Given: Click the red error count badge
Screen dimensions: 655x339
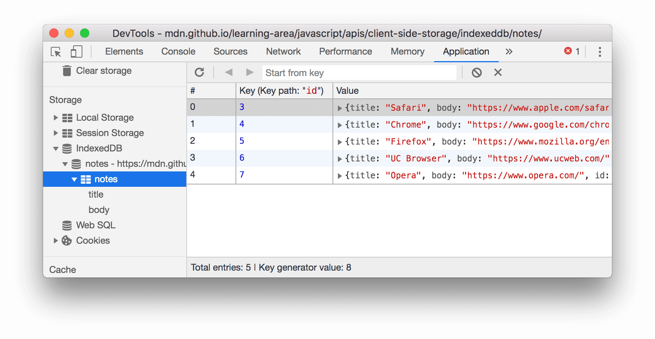Looking at the screenshot, I should 571,52.
